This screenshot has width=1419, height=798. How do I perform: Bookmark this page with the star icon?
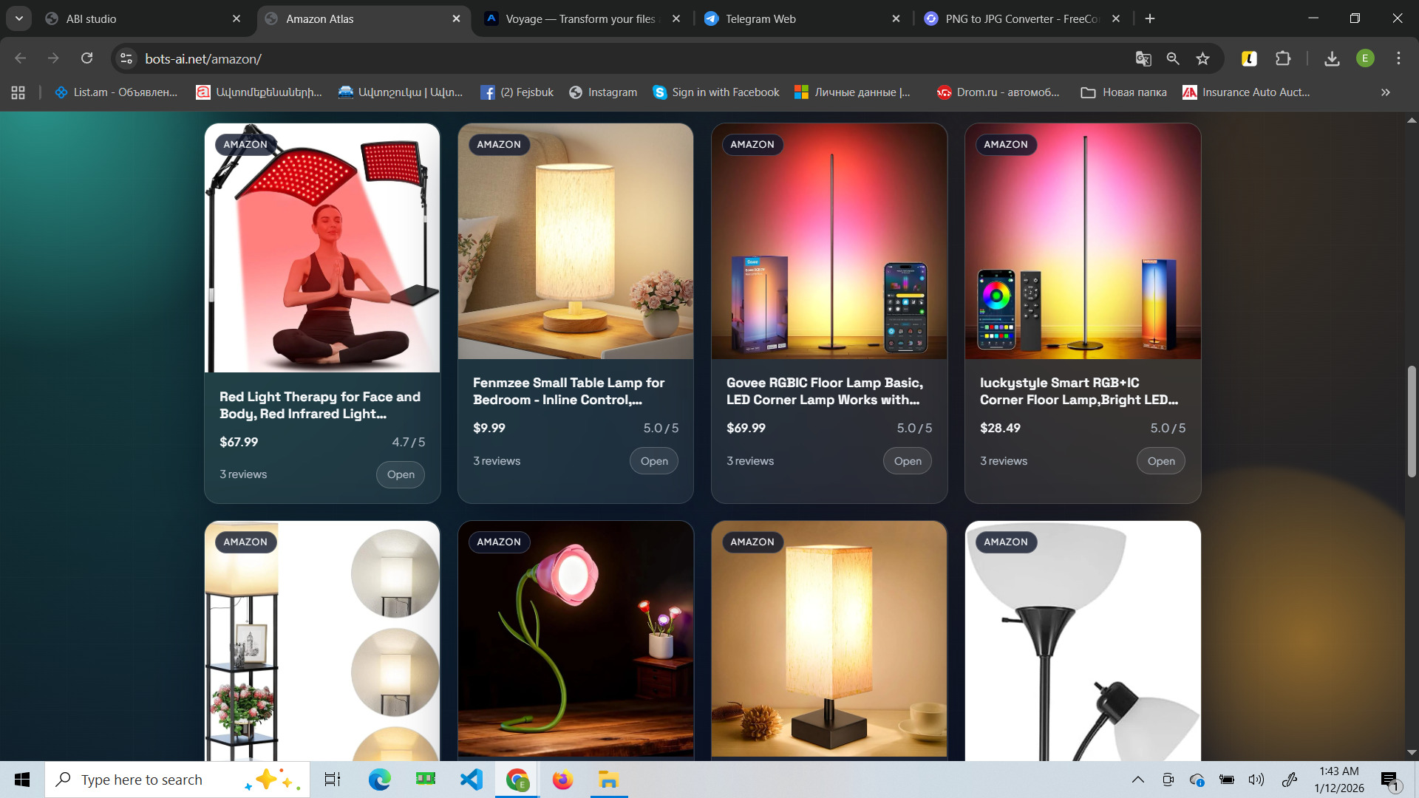(x=1203, y=59)
